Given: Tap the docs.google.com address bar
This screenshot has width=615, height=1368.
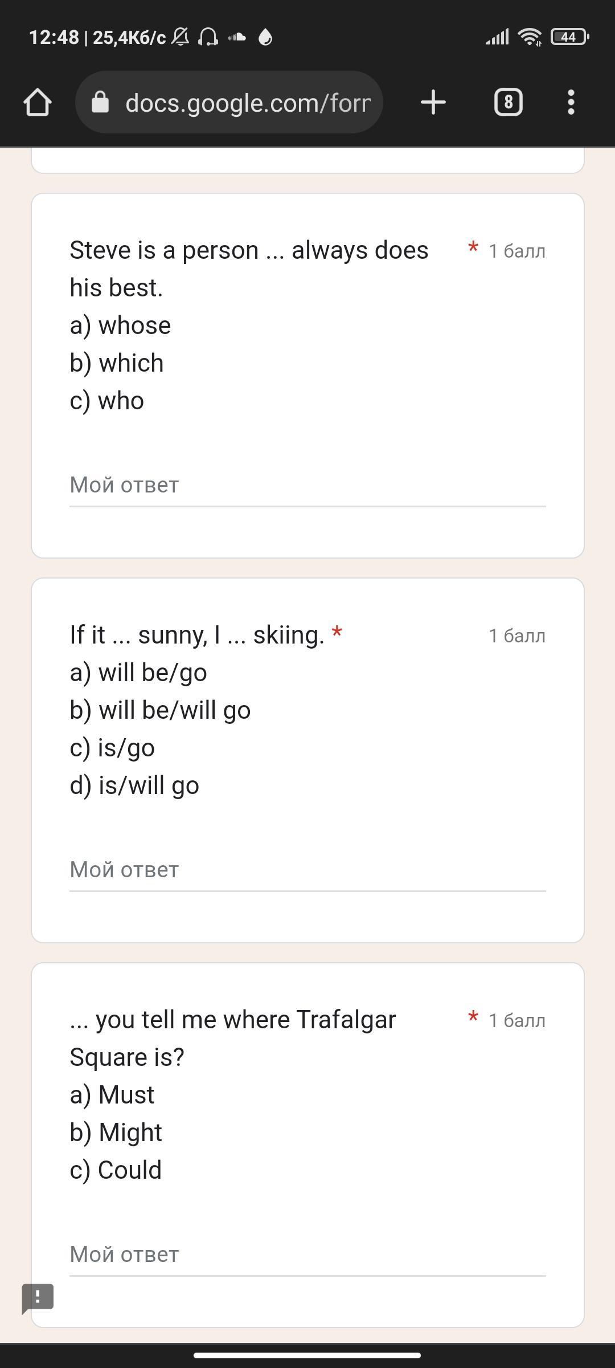Looking at the screenshot, I should [229, 103].
